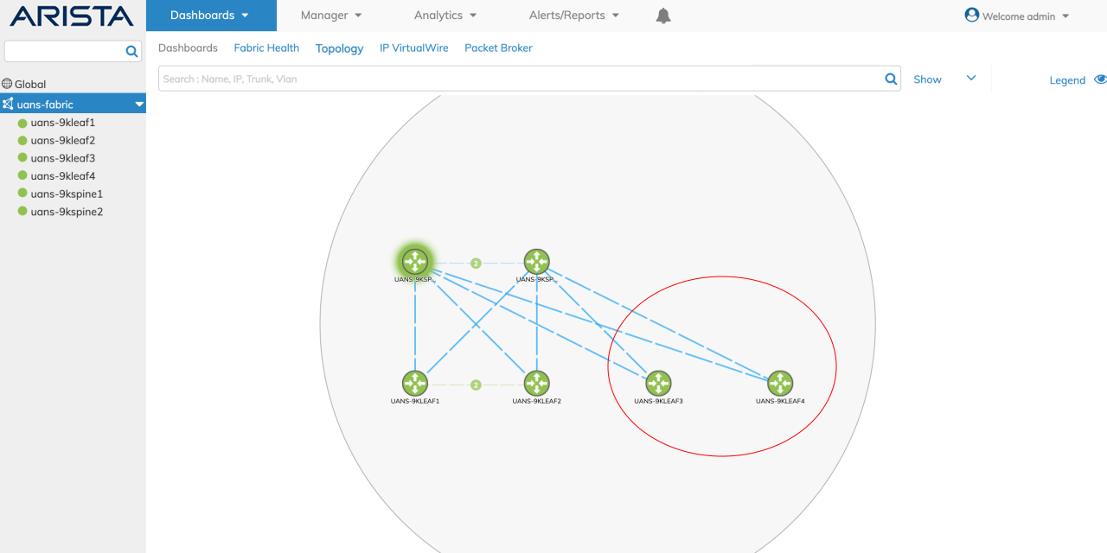Select uans-9kleaf3 in the sidebar

62,158
